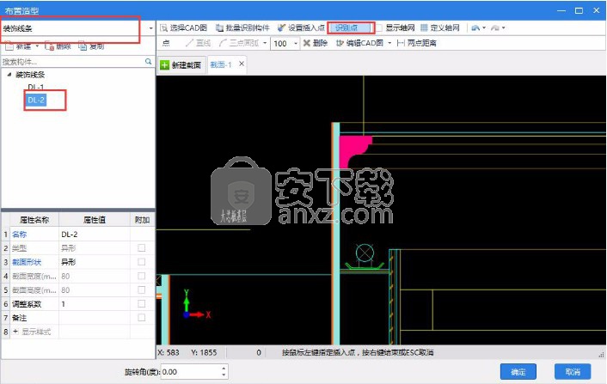
Task: Open the 装饰线条 component type dropdown
Action: (151, 28)
